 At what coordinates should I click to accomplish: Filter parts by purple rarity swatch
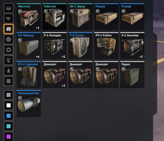tap(9, 137)
